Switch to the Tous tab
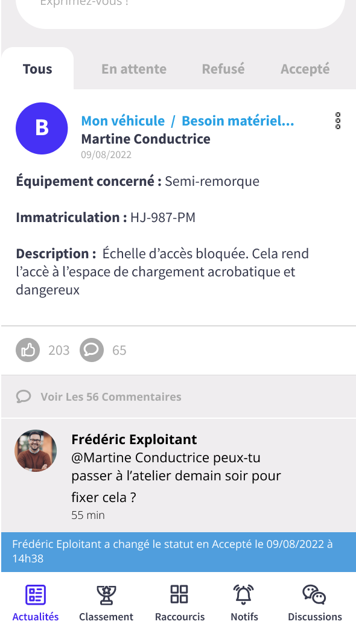356x636 pixels. pos(37,69)
